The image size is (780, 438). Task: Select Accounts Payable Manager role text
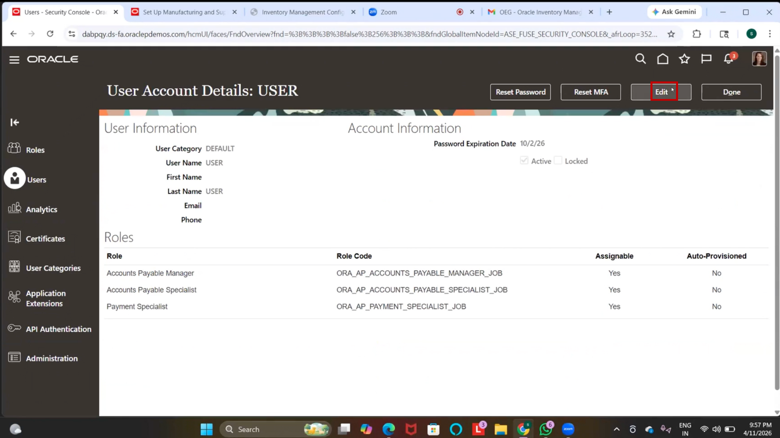[x=150, y=273]
